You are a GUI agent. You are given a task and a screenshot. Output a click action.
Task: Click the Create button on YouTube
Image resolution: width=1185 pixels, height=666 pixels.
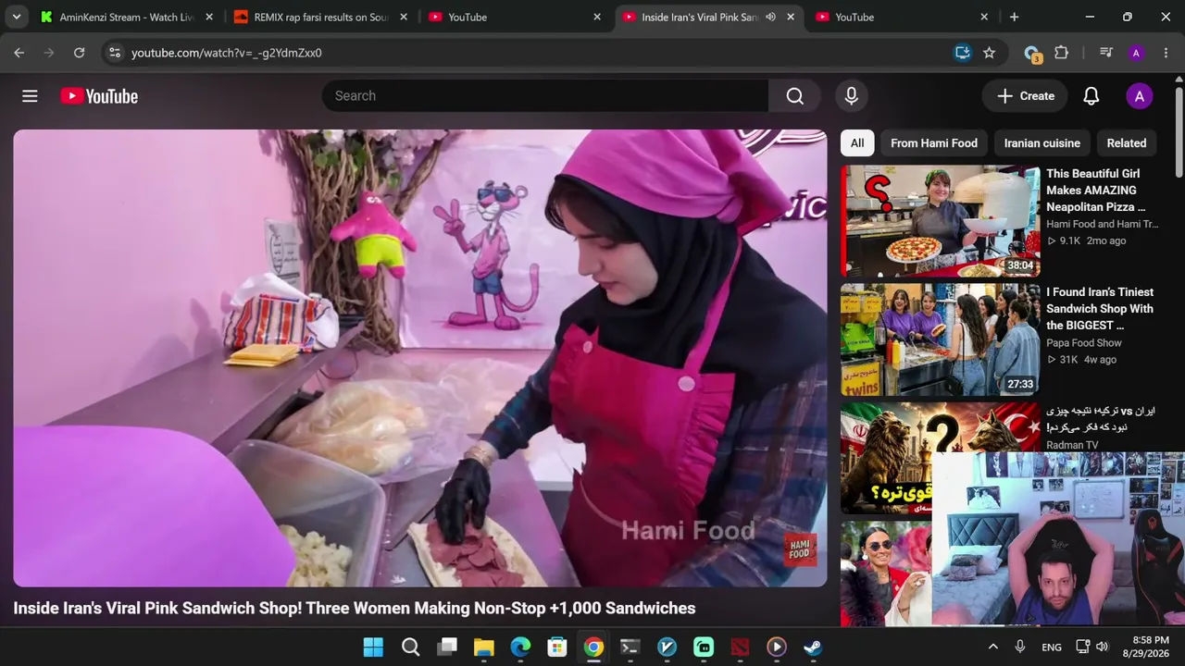click(x=1025, y=96)
